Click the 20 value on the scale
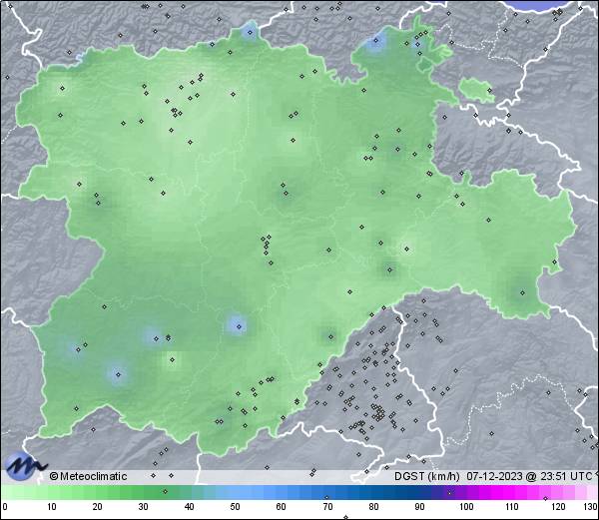The image size is (599, 520). coord(98,507)
